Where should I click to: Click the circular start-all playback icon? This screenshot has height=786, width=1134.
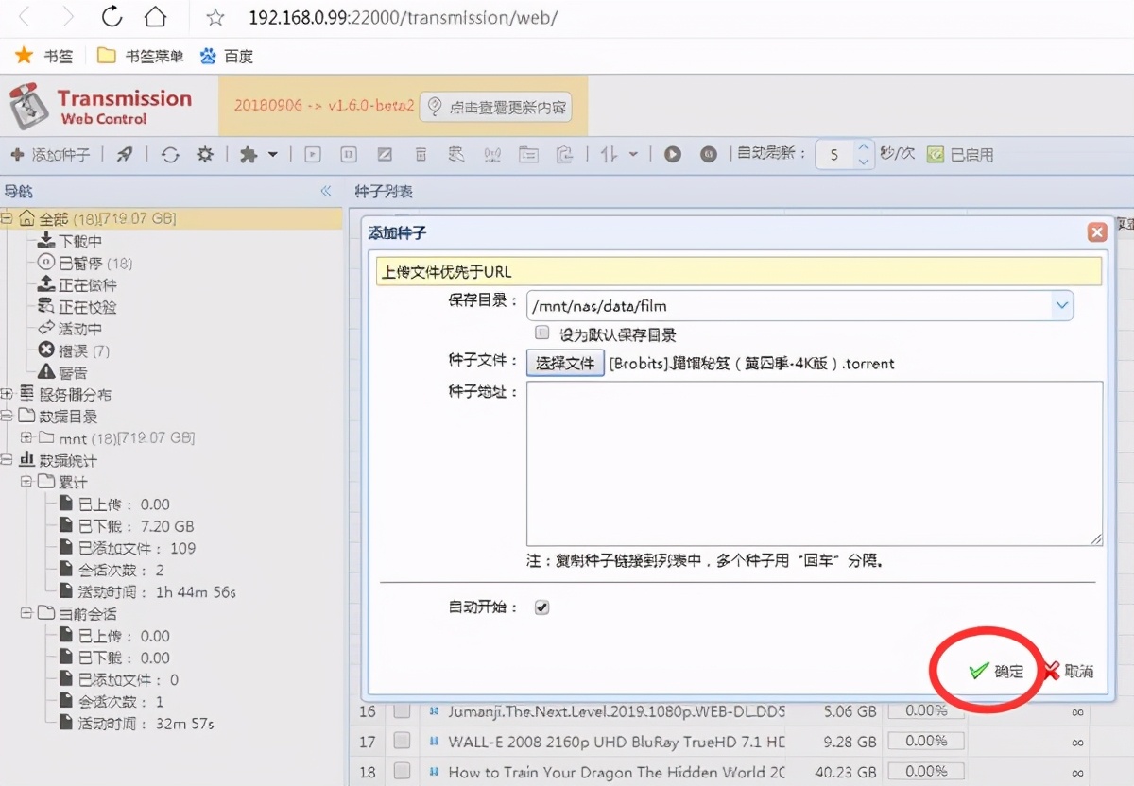coord(672,154)
